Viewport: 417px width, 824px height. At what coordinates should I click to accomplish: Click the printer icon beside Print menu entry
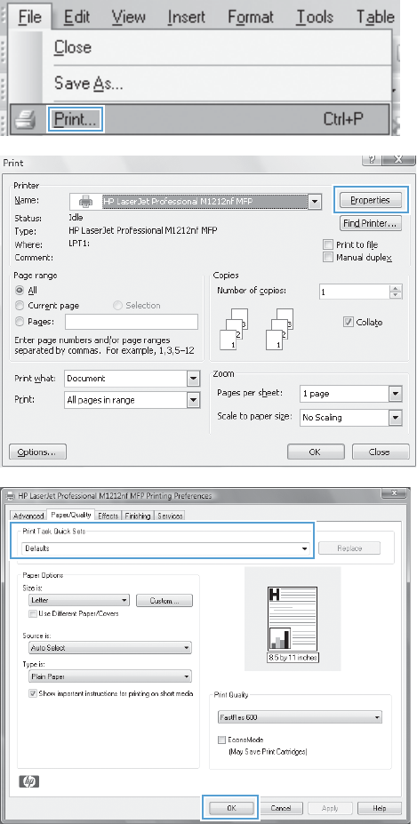[x=24, y=121]
